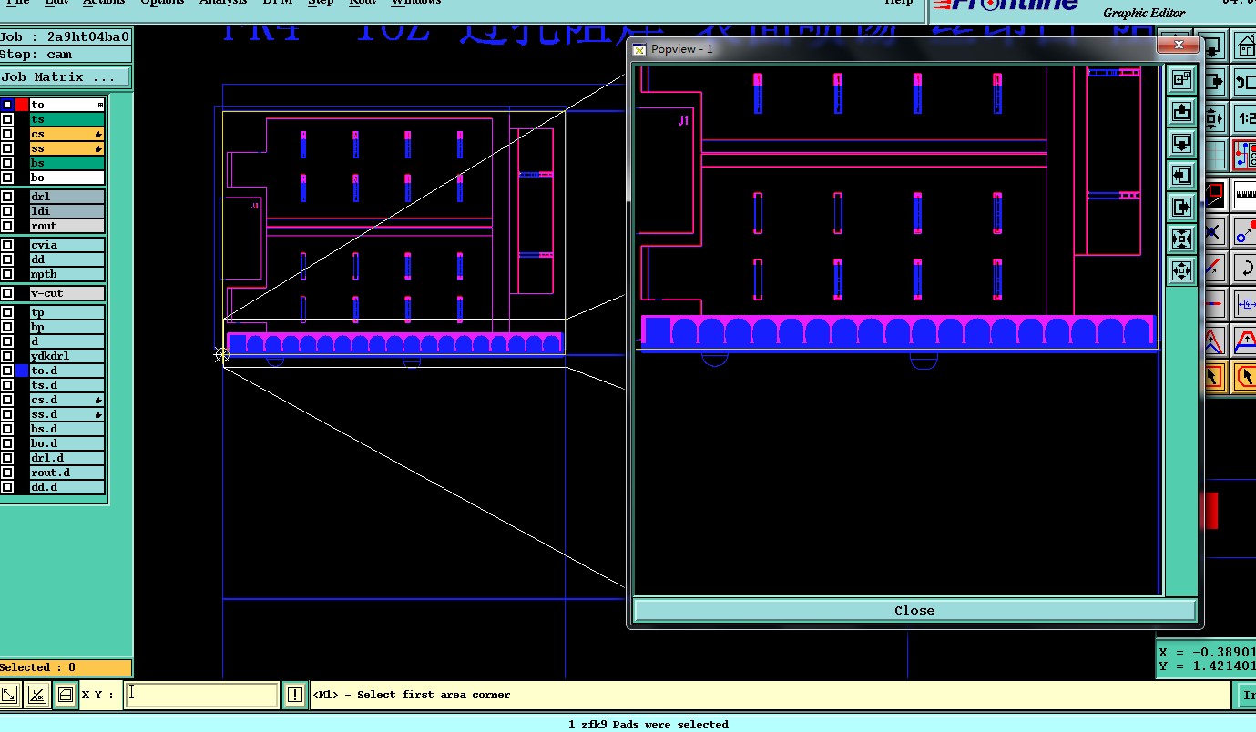This screenshot has width=1256, height=732.
Task: Click the J1 connector label in Popview
Action: tap(683, 120)
